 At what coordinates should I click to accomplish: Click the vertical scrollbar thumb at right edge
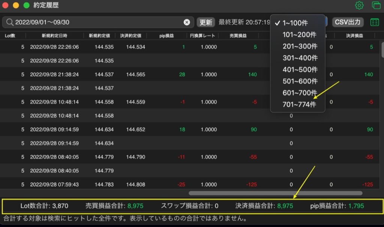click(382, 50)
